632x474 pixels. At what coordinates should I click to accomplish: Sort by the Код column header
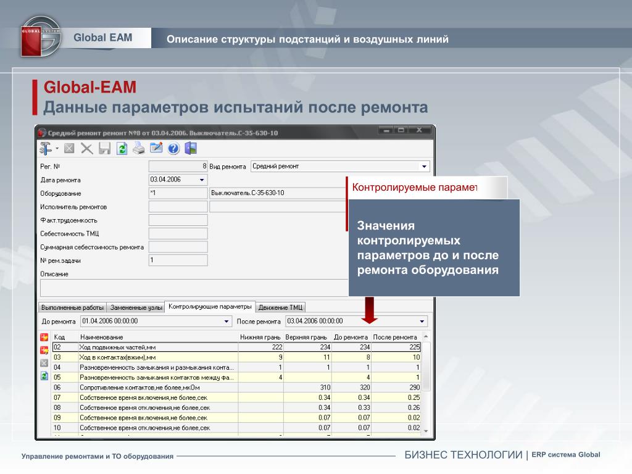click(x=64, y=337)
